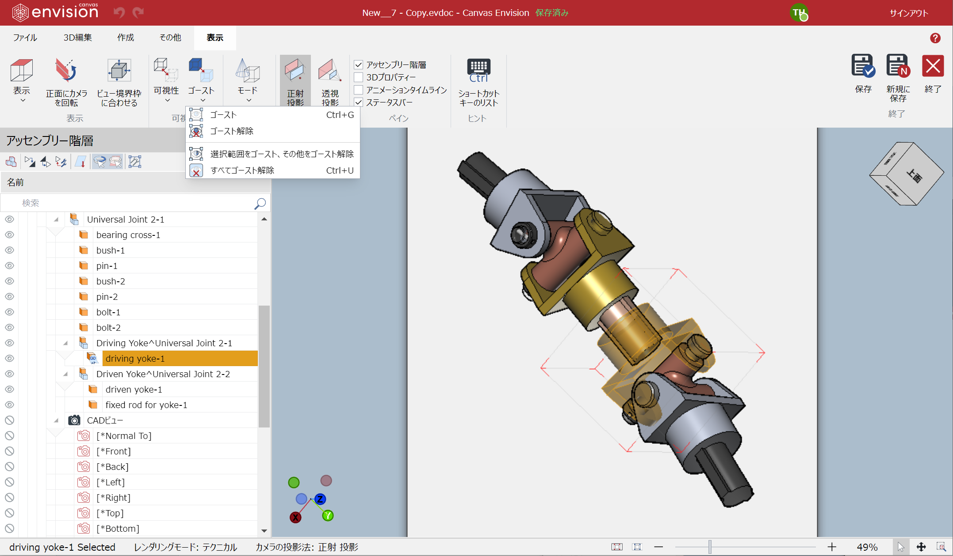The width and height of the screenshot is (953, 556).
Task: Click the triangle with wrenches icon
Action: click(61, 162)
